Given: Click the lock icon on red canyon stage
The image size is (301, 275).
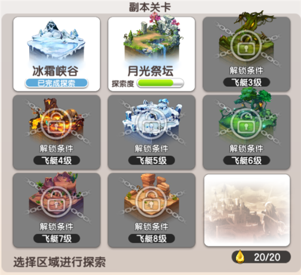Looking at the screenshot, I should [56, 202].
